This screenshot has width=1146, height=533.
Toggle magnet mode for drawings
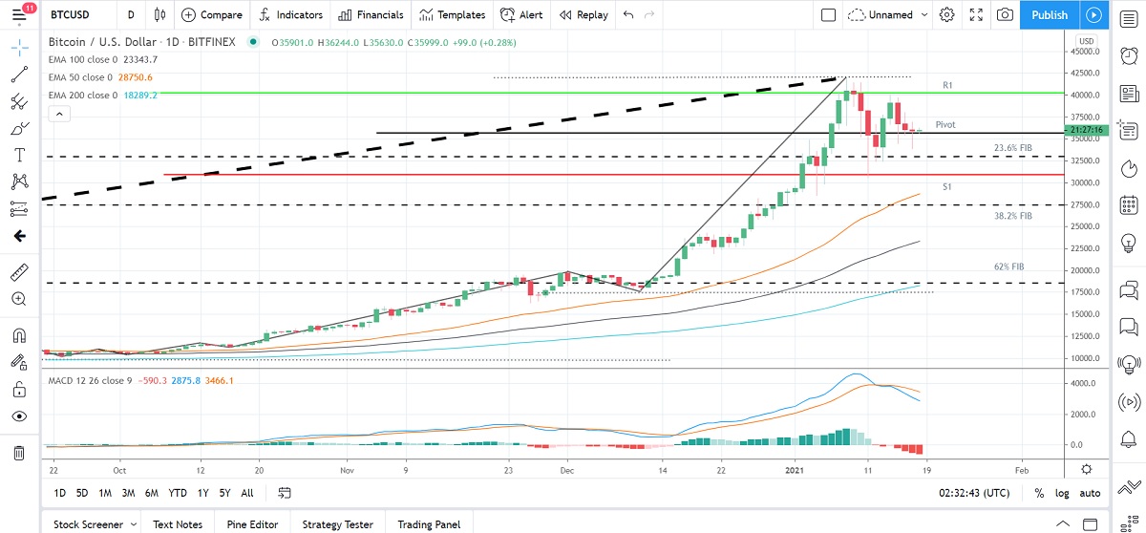pos(19,335)
